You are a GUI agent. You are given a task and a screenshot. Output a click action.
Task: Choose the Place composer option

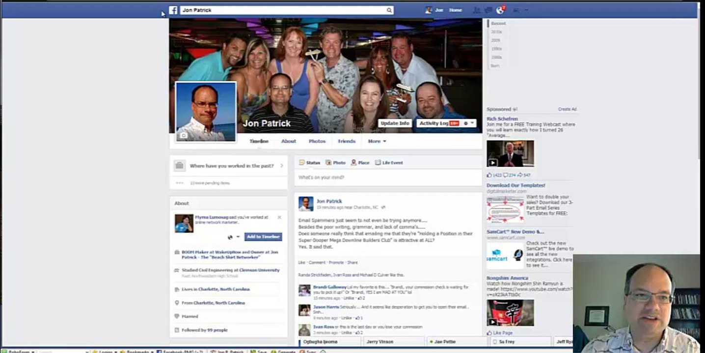click(x=360, y=163)
